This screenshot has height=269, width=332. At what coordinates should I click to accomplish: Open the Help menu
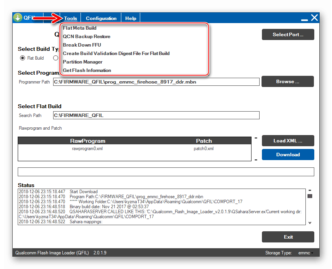click(131, 18)
